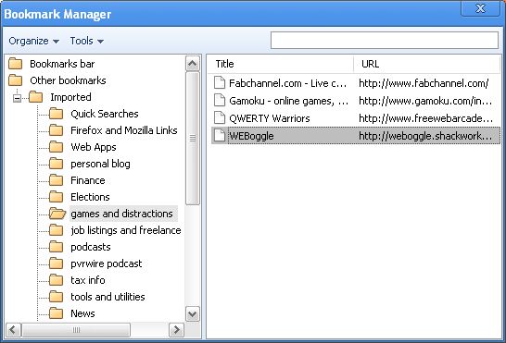Viewport: 506px width, 343px height.
Task: Click the Finance folder icon
Action: pyautogui.click(x=57, y=180)
